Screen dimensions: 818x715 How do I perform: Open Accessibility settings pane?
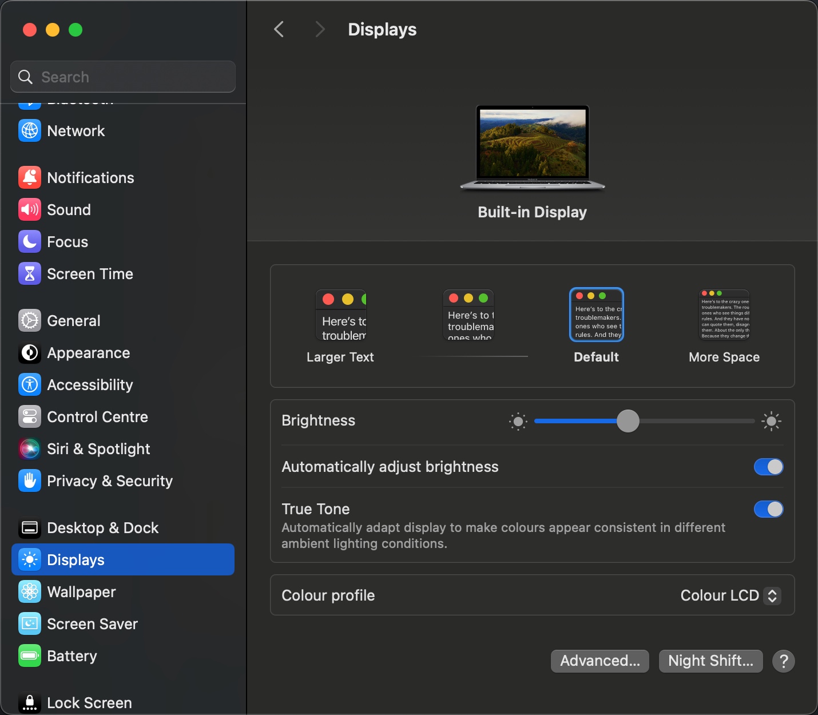[123, 385]
